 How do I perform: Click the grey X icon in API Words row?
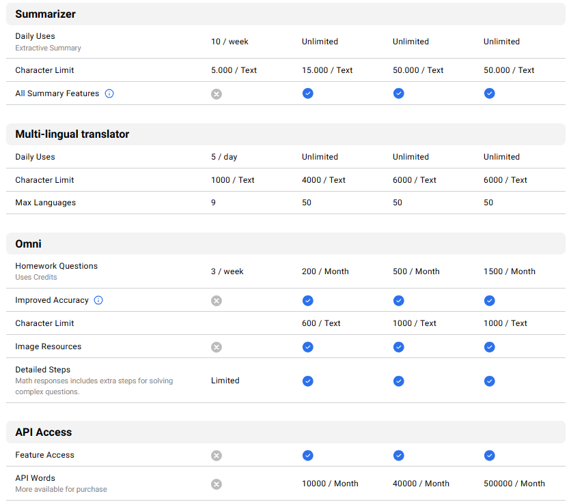coord(217,484)
